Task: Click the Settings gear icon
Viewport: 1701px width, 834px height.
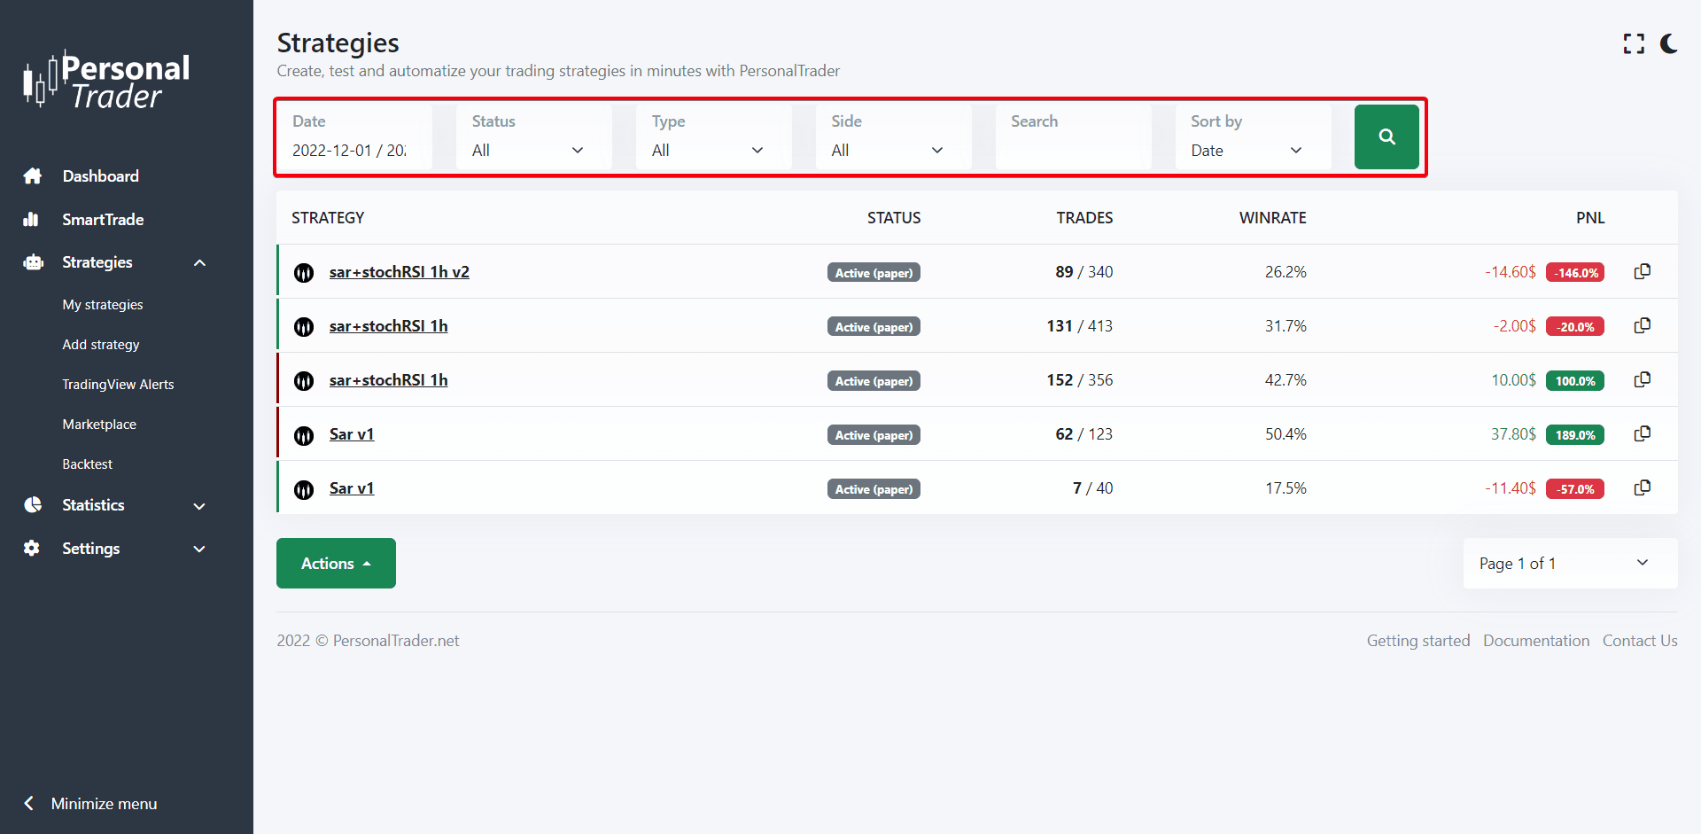Action: pyautogui.click(x=32, y=549)
